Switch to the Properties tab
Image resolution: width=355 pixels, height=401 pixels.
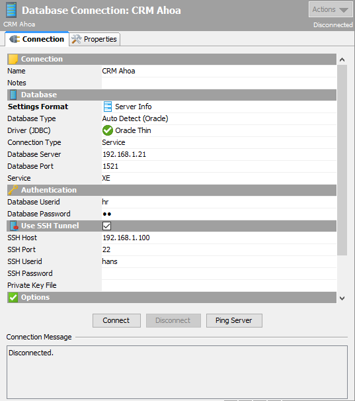pos(95,39)
